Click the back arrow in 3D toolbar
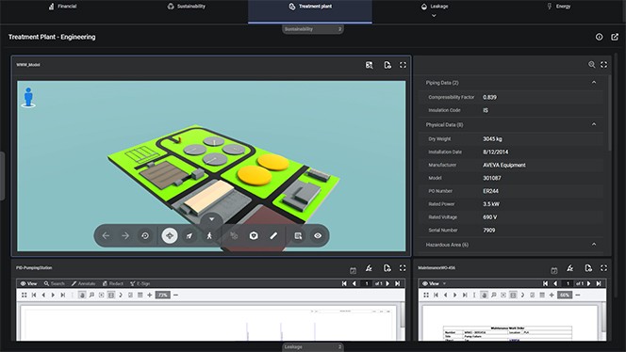This screenshot has height=352, width=626. tap(106, 236)
